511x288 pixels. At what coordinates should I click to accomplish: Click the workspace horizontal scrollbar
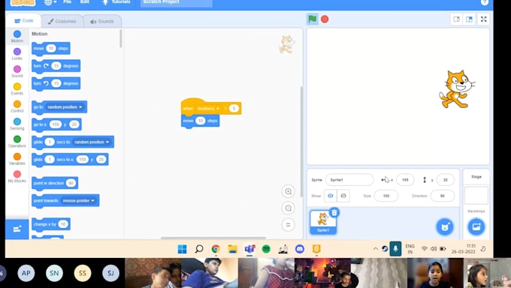(213, 238)
